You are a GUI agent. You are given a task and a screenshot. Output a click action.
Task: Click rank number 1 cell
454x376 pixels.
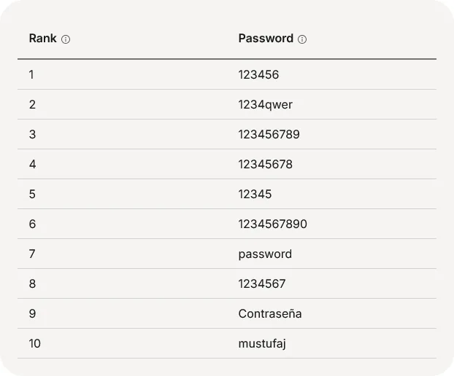[31, 74]
